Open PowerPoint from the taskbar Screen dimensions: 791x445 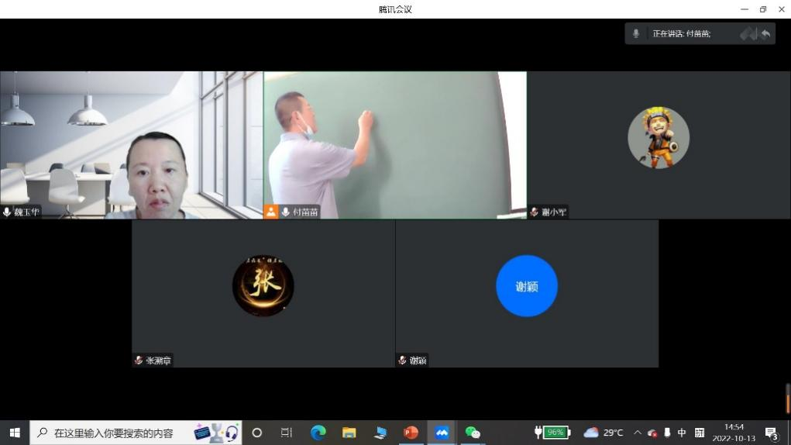pyautogui.click(x=411, y=433)
